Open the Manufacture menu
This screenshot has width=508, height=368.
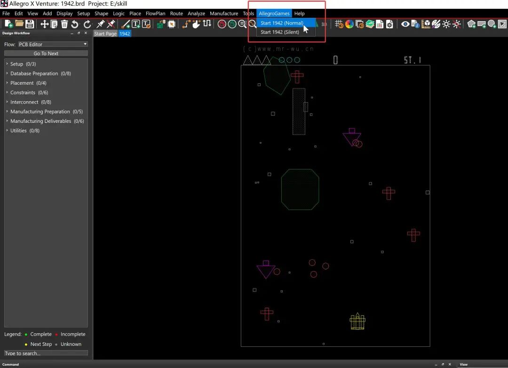(x=224, y=14)
